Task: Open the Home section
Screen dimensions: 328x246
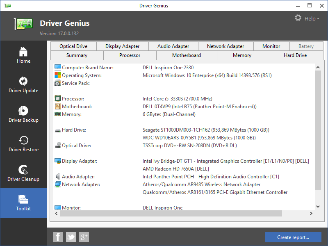Action: 23,55
